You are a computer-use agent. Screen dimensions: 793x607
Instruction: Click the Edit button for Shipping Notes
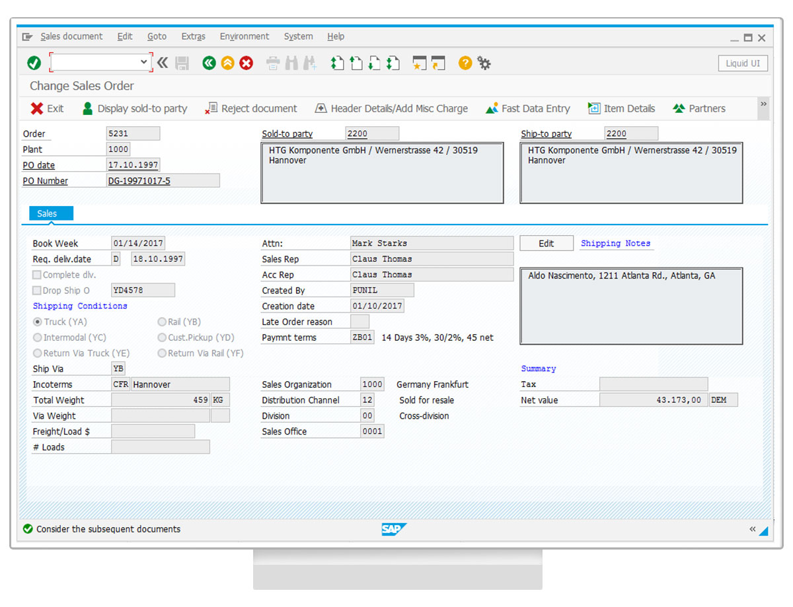[546, 243]
